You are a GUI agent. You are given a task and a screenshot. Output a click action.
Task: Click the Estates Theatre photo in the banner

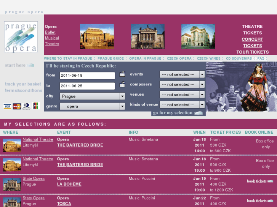198,36
